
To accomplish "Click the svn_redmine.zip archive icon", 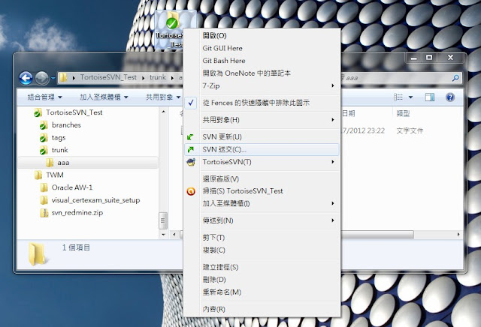I will 44,212.
